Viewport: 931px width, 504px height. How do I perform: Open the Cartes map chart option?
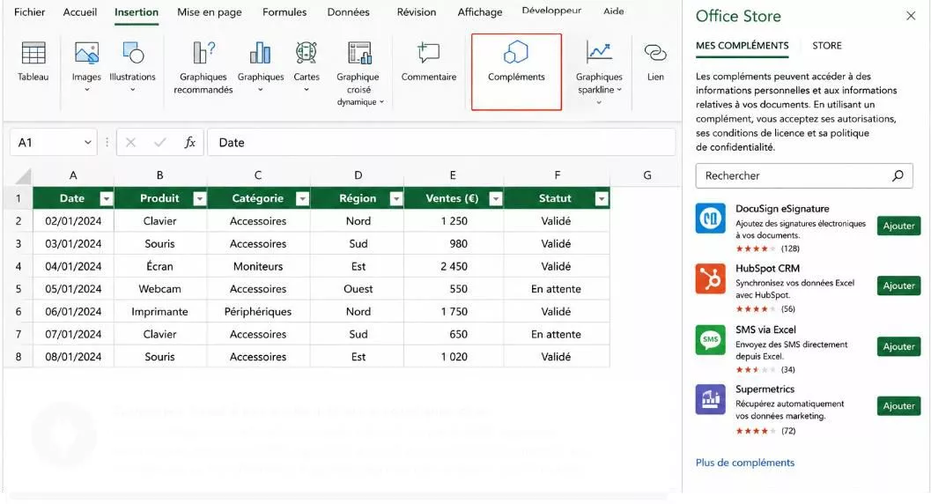[307, 65]
